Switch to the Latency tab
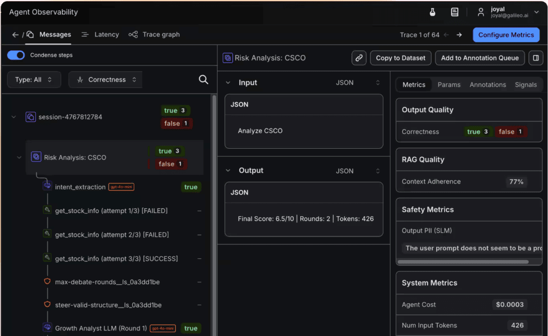The width and height of the screenshot is (548, 336). click(x=101, y=35)
